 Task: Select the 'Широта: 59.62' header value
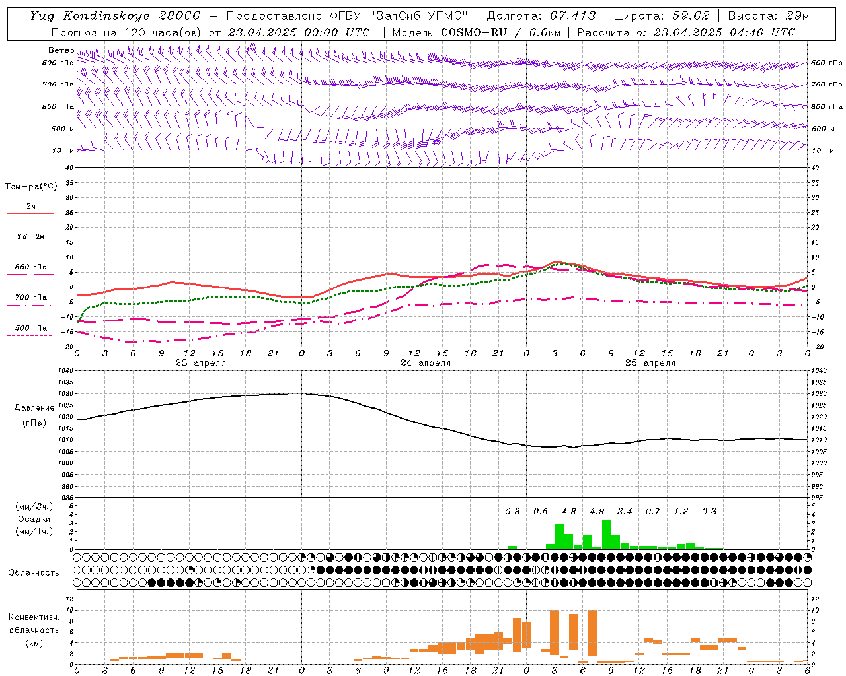[662, 16]
